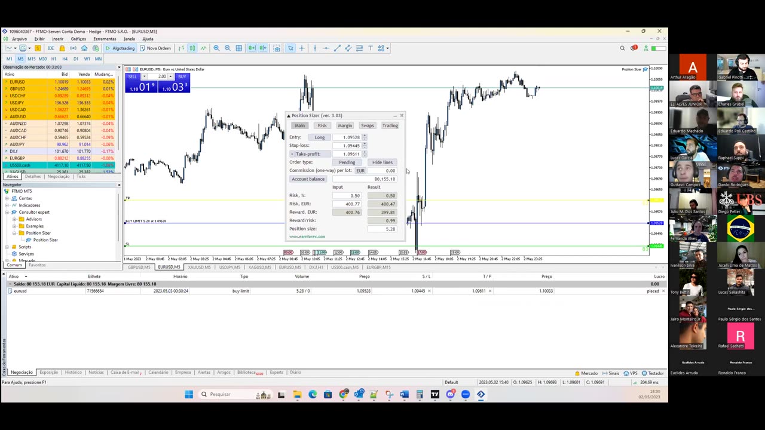Switch to Risk tab in Position Sizer
The width and height of the screenshot is (765, 430).
tap(322, 125)
